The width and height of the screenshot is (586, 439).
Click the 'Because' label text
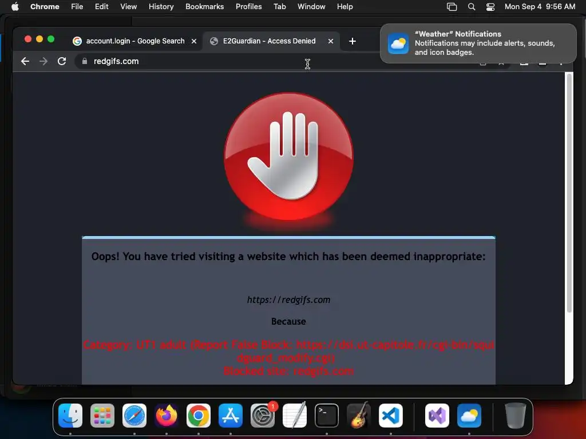pyautogui.click(x=288, y=321)
